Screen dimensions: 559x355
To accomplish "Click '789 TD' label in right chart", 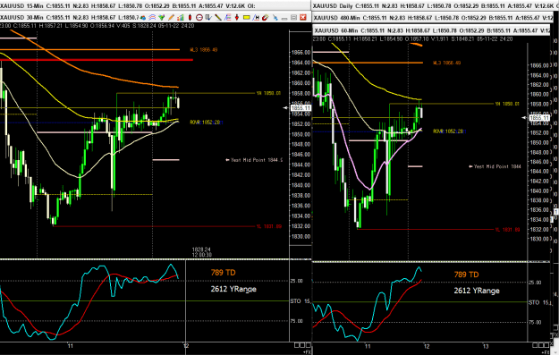I will 466,275.
